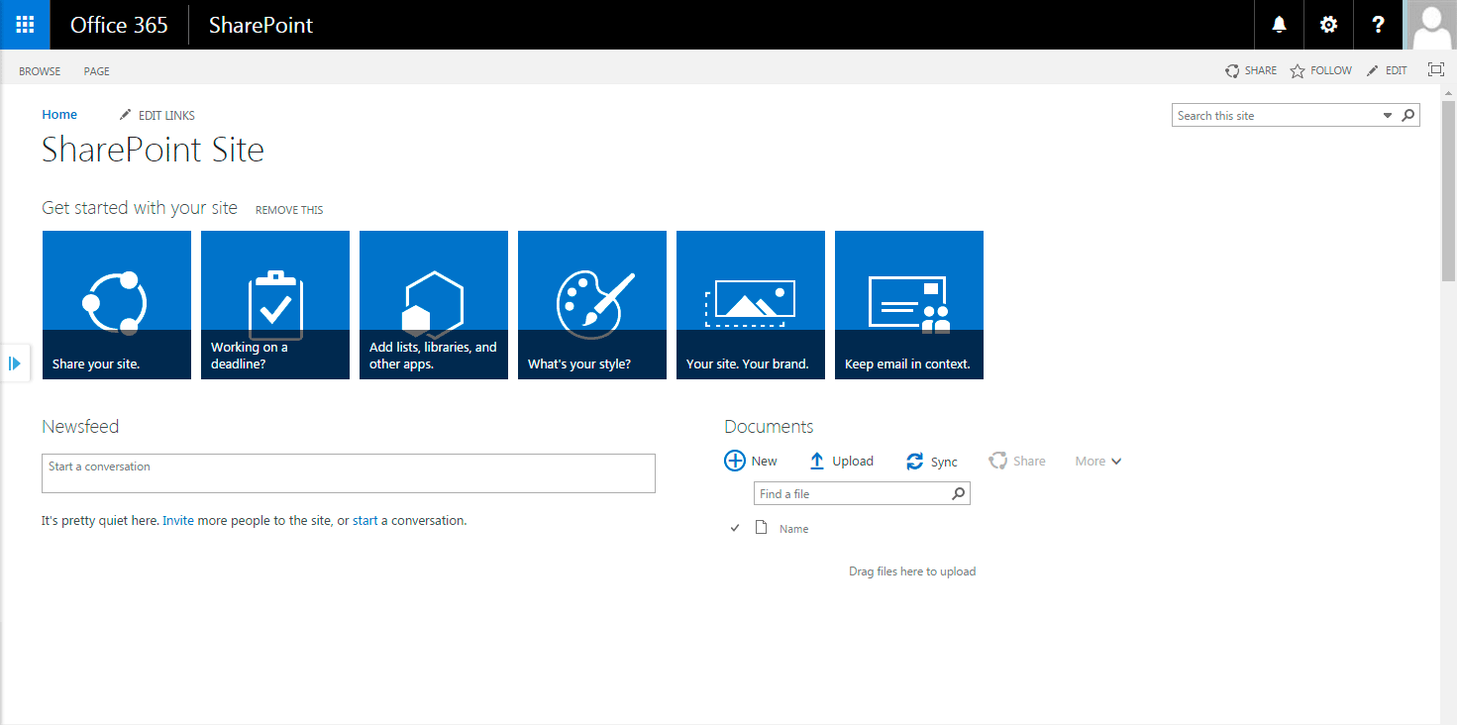Click the Edit pencil in the ribbon bar
The height and width of the screenshot is (725, 1457).
[1373, 70]
